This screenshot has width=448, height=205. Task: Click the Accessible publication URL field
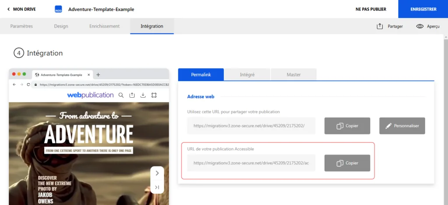(x=251, y=163)
